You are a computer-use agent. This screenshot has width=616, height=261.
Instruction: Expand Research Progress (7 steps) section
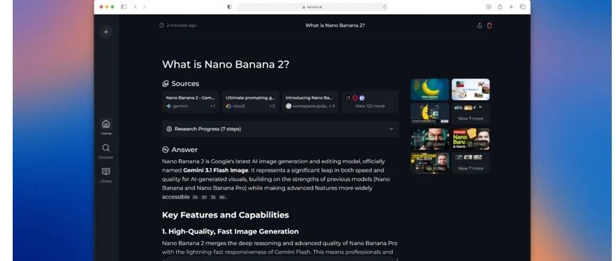[x=280, y=129]
